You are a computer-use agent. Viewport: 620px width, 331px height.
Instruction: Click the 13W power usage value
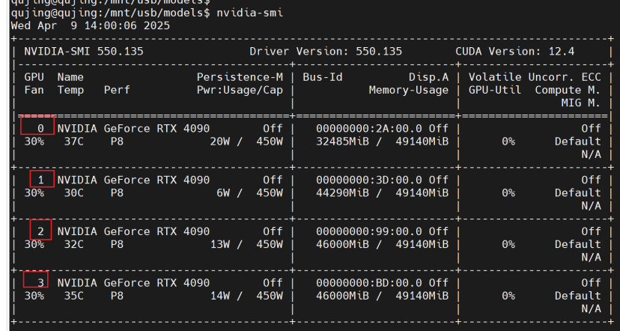point(220,244)
